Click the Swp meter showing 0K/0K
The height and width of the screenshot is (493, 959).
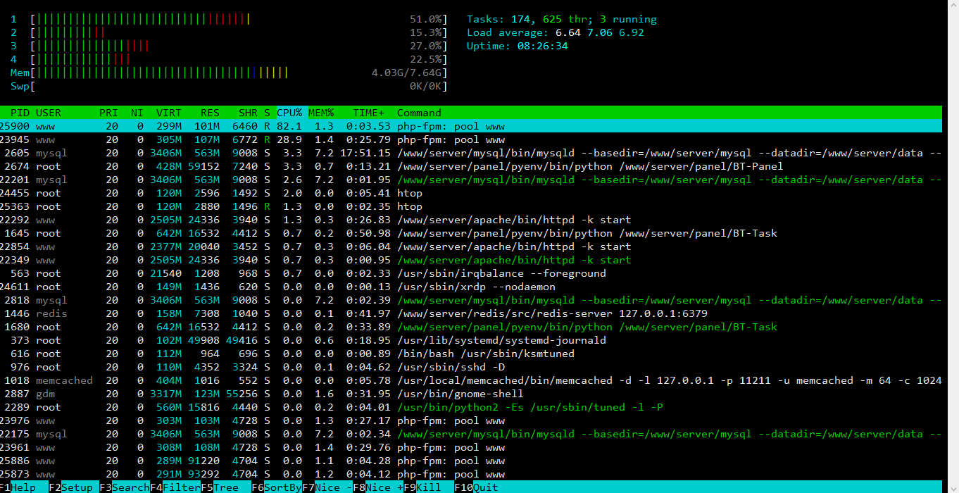(x=229, y=86)
